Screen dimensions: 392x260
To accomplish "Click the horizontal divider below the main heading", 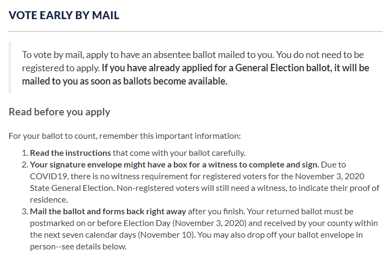I will [196, 32].
